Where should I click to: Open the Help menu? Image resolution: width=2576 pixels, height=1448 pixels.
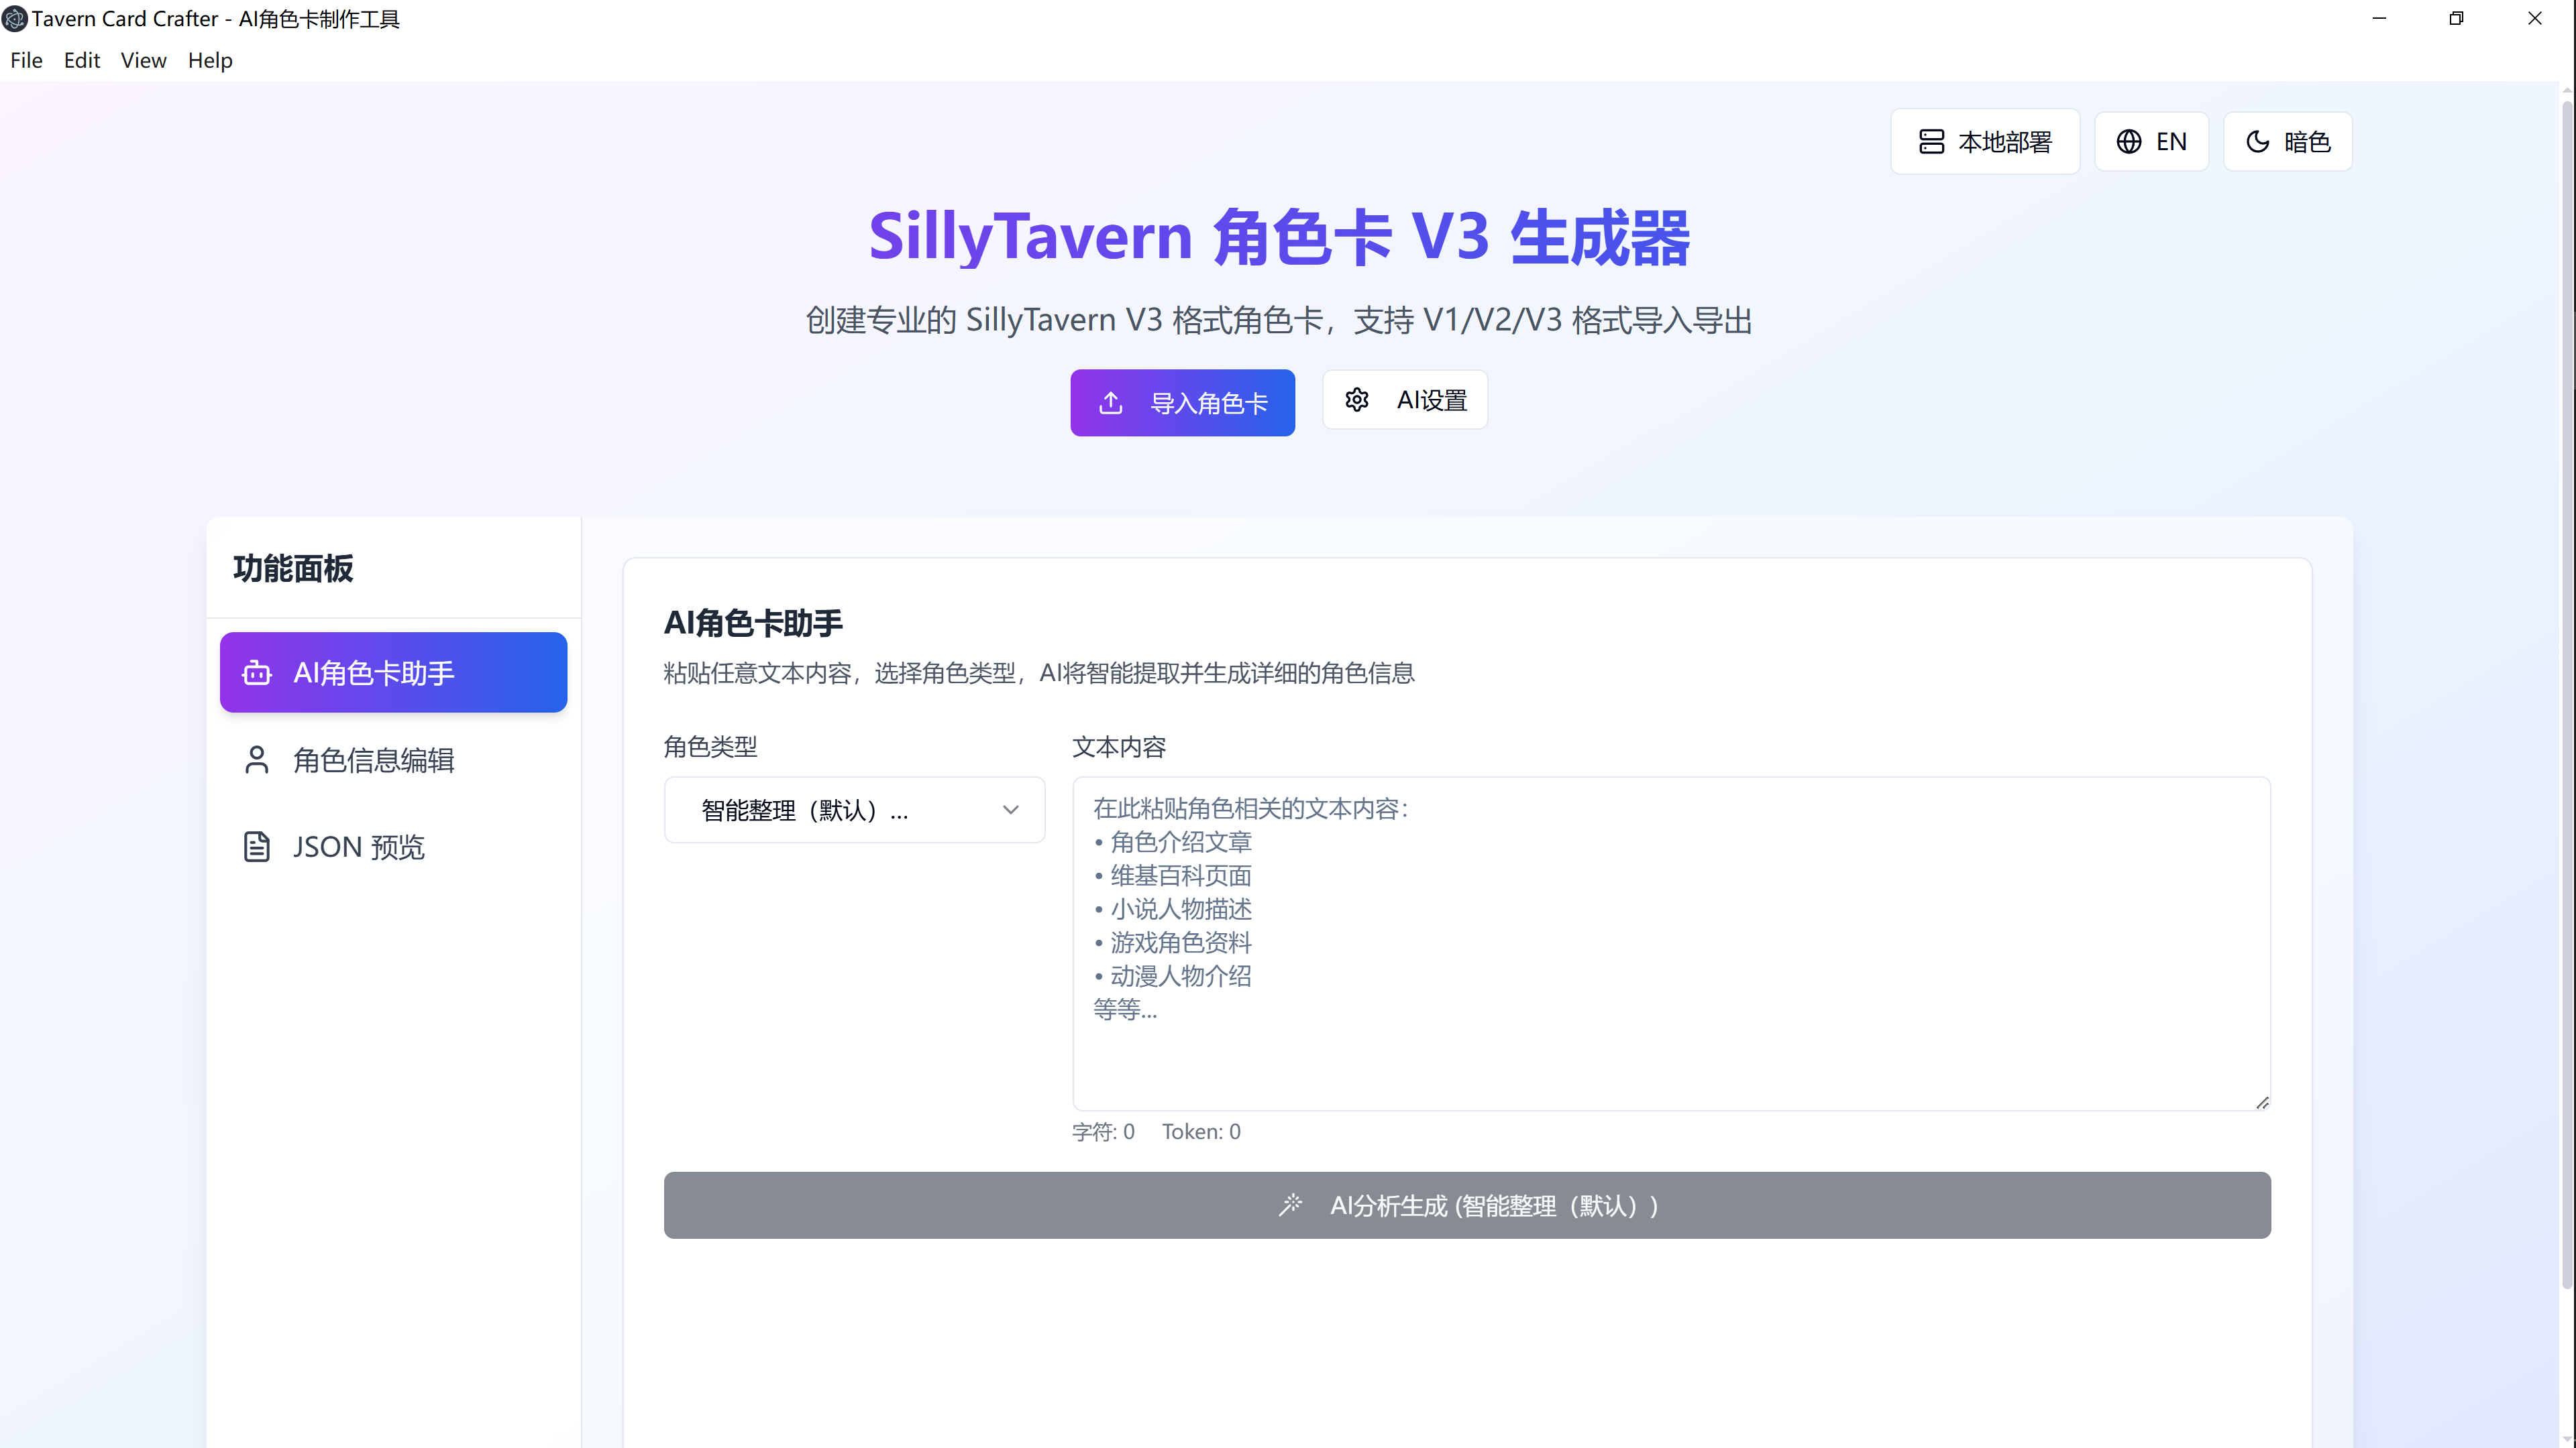[210, 60]
